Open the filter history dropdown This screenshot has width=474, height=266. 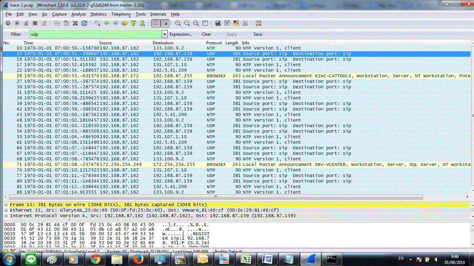click(x=164, y=34)
